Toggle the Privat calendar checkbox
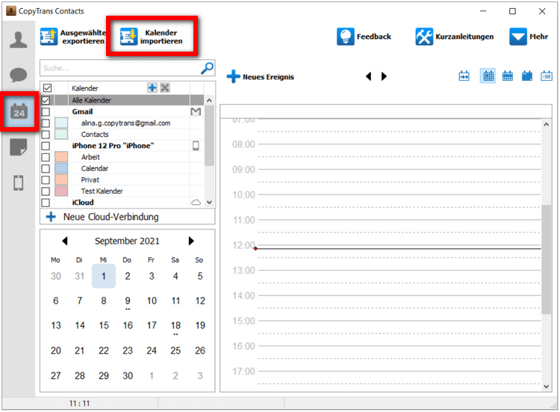The width and height of the screenshot is (560, 412). pyautogui.click(x=46, y=180)
